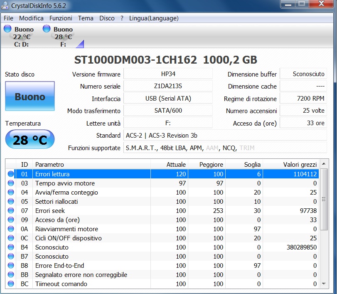Click the Soglia column header
This screenshot has width=337, height=294.
pyautogui.click(x=244, y=165)
